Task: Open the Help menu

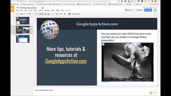Action: click(x=62, y=10)
